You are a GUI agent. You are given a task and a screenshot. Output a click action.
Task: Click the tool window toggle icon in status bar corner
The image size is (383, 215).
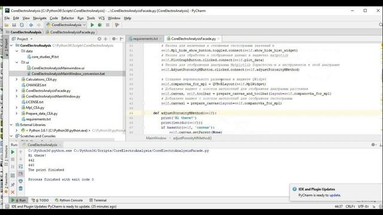[x=7, y=207]
